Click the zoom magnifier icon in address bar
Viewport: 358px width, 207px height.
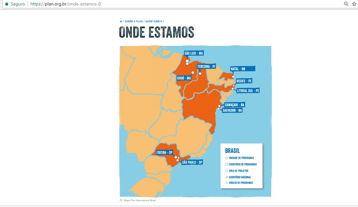[x=346, y=4]
